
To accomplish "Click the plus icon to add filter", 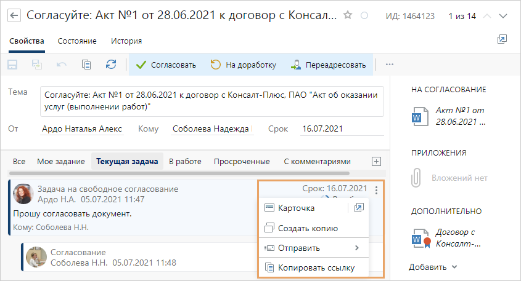I will (376, 161).
